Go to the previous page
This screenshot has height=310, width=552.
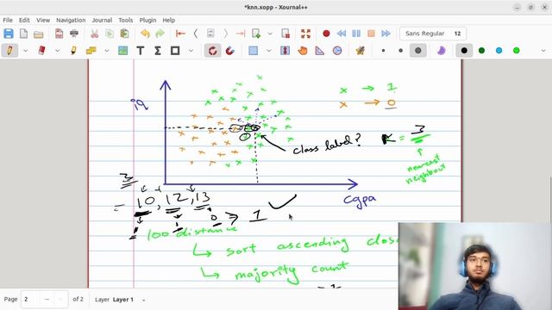pos(196,34)
